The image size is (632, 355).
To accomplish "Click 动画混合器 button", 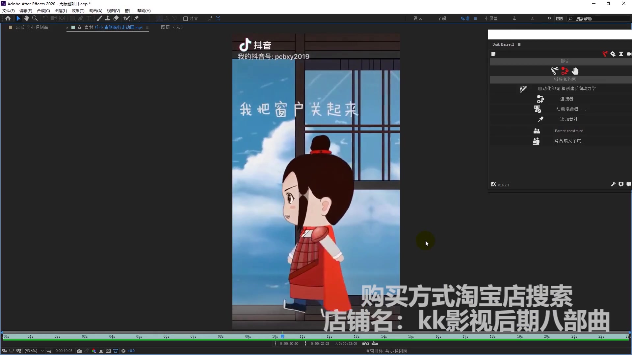I will point(568,109).
